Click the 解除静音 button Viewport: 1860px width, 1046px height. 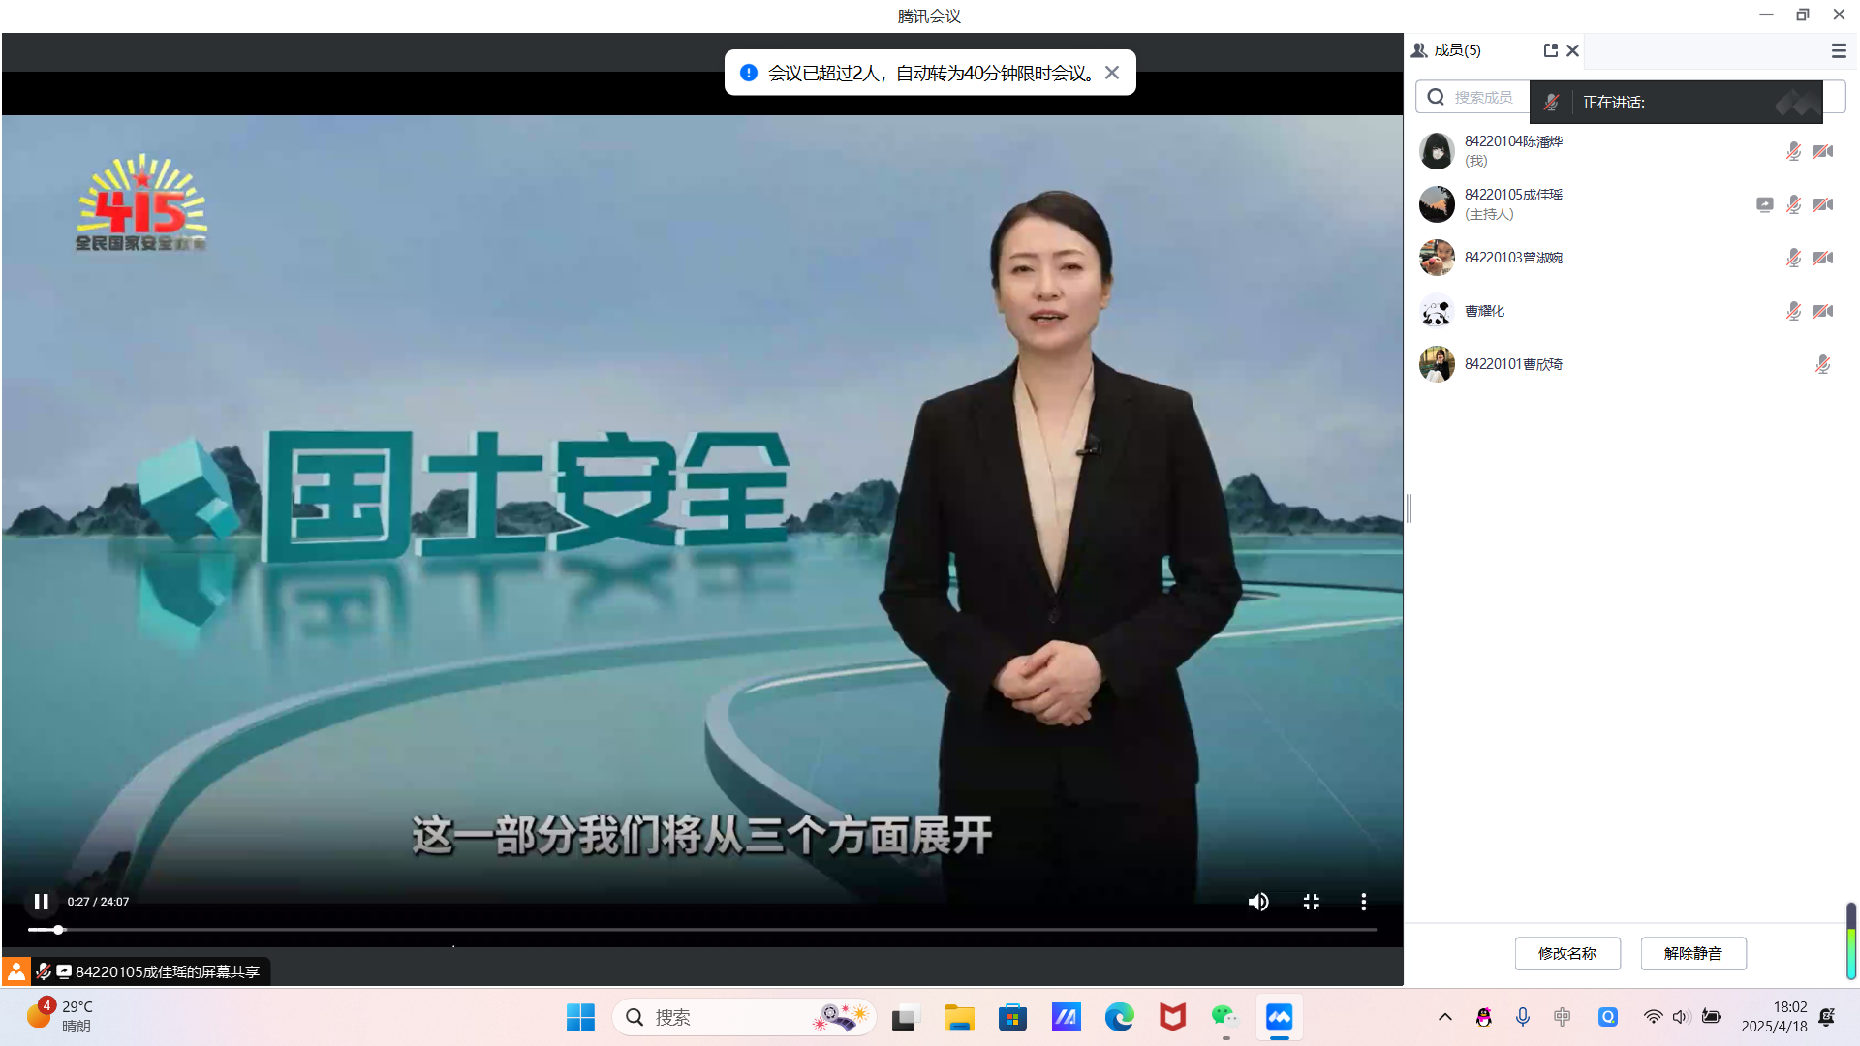(x=1692, y=953)
